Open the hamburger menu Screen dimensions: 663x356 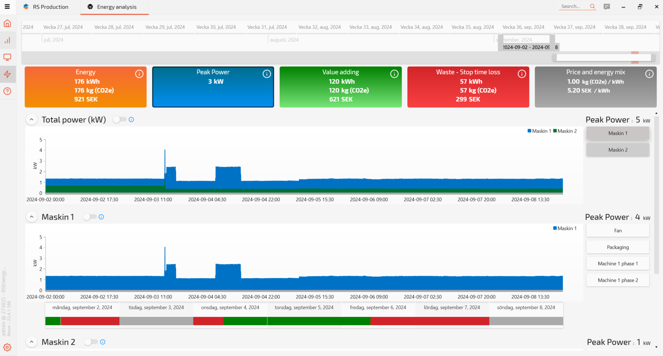coord(7,7)
